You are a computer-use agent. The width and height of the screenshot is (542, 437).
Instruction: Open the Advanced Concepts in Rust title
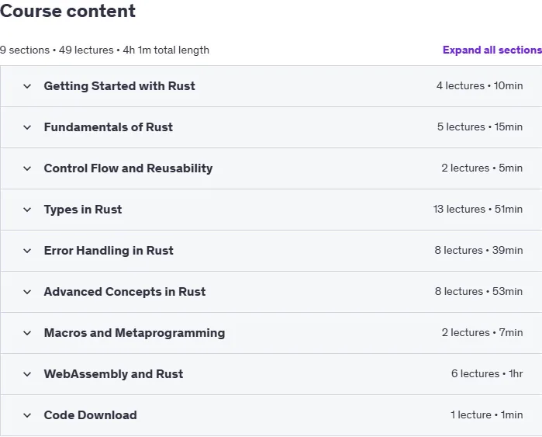(x=125, y=292)
